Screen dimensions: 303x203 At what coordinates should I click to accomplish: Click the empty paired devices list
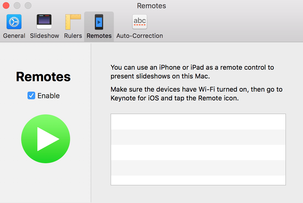click(x=198, y=150)
